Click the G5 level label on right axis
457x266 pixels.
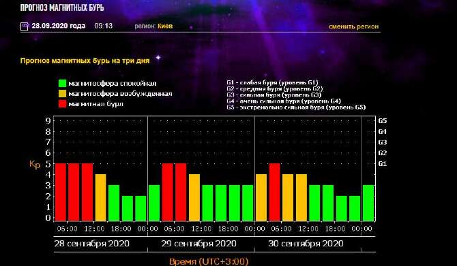(x=383, y=120)
